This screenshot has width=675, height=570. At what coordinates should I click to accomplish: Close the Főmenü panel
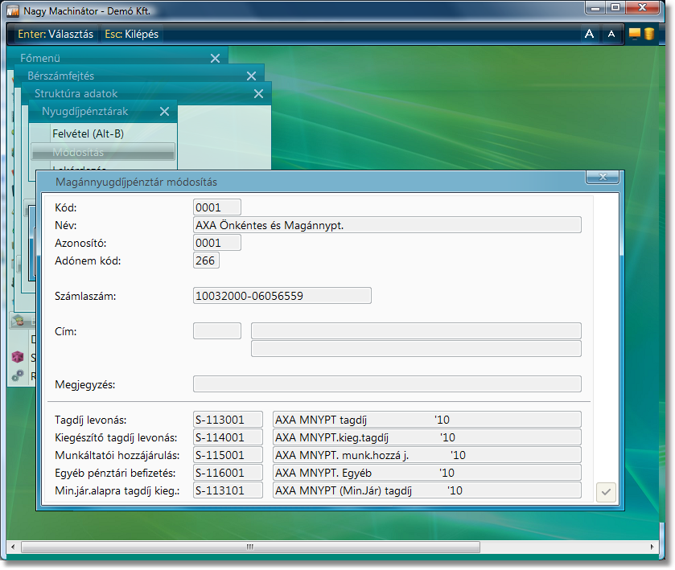(215, 59)
